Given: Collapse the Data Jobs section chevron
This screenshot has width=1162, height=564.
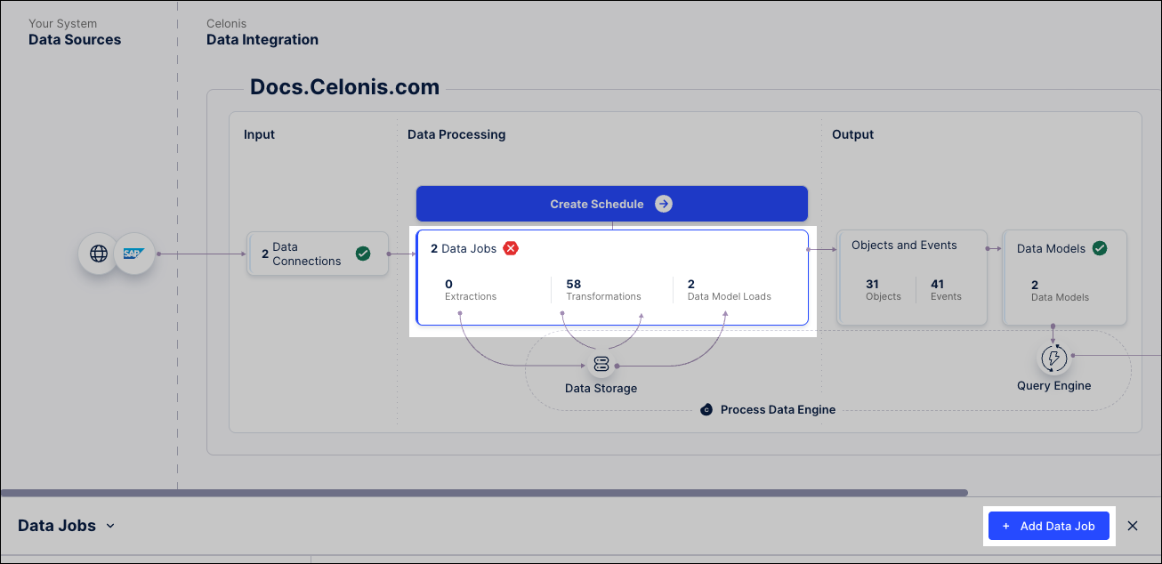Looking at the screenshot, I should [110, 526].
